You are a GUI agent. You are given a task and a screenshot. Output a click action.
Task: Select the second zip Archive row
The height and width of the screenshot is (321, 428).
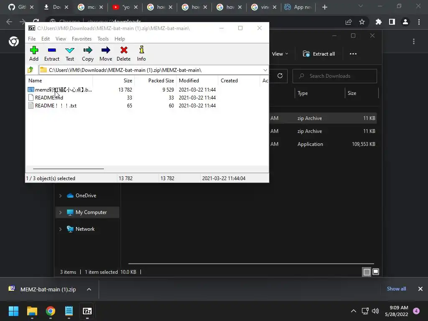pos(323,131)
